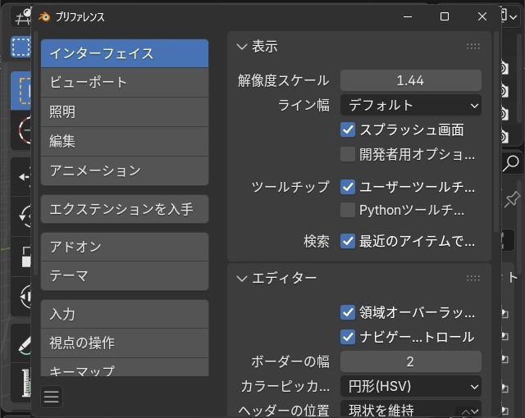This screenshot has height=418, width=525.
Task: Click the Blender logo in title bar
Action: [44, 16]
